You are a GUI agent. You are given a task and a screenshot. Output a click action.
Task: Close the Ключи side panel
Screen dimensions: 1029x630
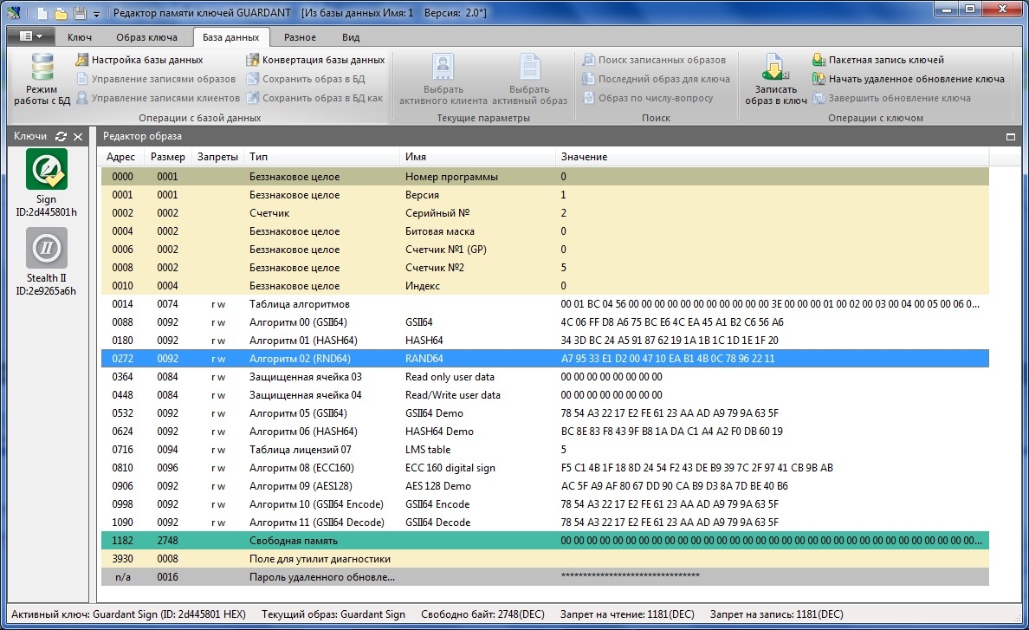(x=78, y=137)
